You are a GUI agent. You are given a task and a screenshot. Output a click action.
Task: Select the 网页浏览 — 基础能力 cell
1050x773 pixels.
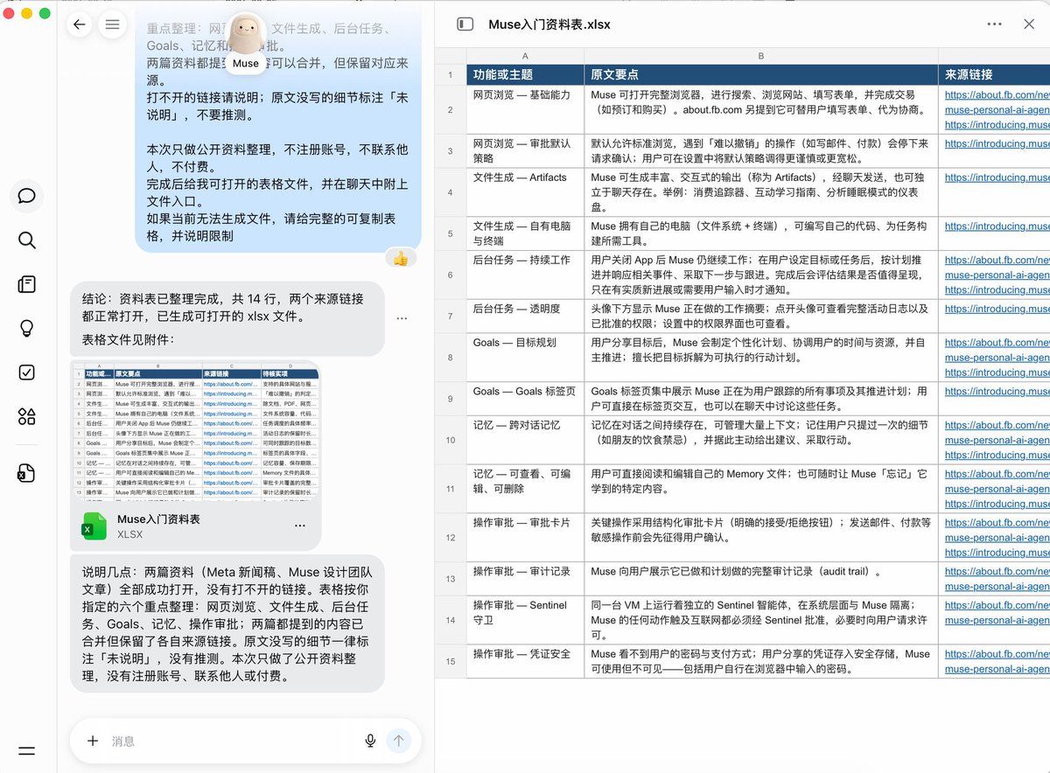(x=525, y=109)
